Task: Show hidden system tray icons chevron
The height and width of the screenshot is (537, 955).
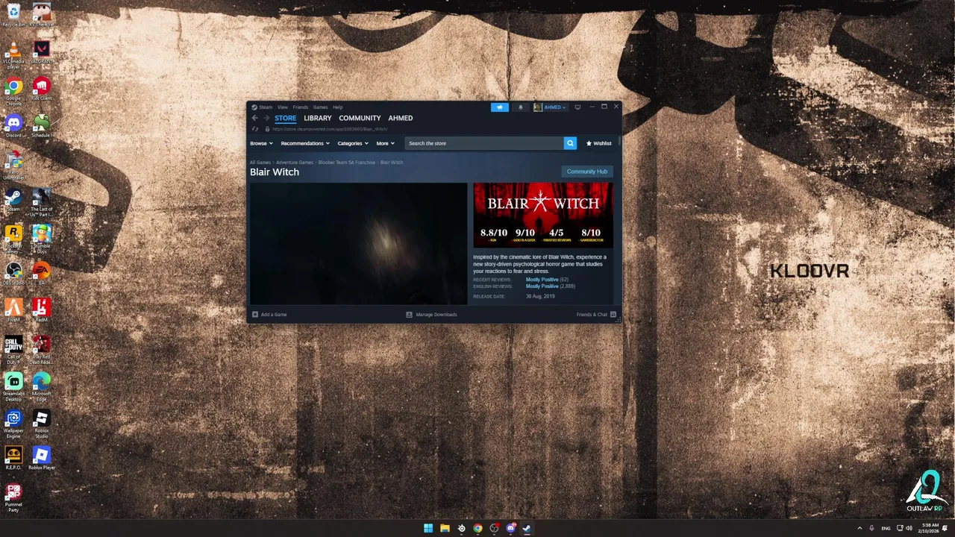Action: [x=859, y=528]
